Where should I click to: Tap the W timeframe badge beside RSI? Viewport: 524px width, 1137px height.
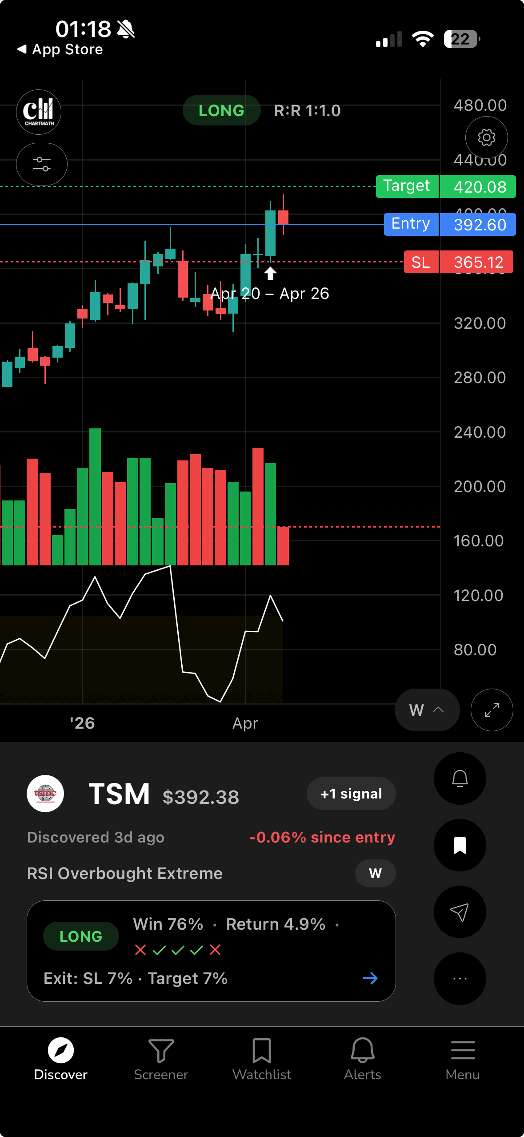click(x=376, y=873)
